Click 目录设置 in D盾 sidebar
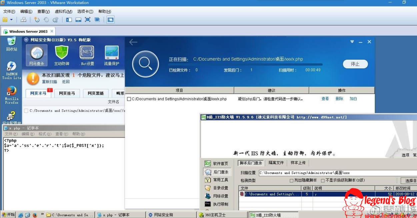 pos(217,188)
